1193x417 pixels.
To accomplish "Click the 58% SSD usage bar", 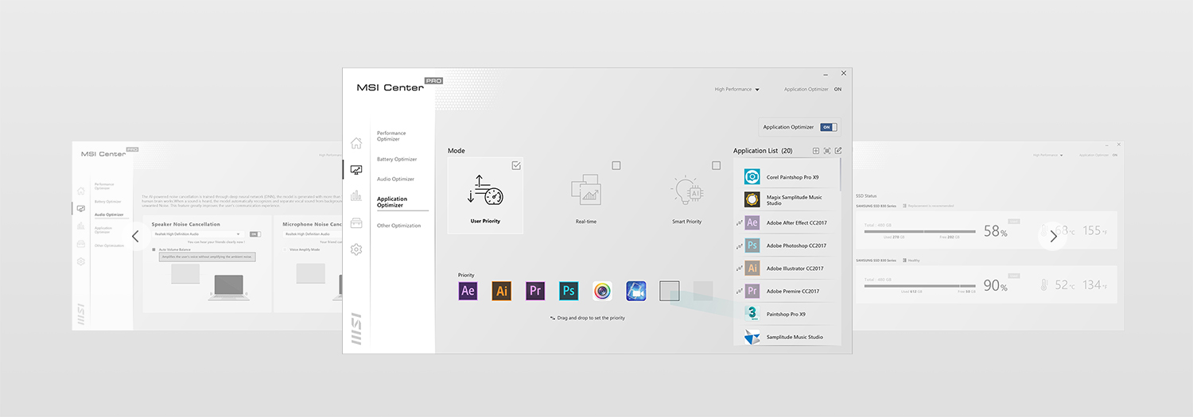I will pyautogui.click(x=920, y=232).
